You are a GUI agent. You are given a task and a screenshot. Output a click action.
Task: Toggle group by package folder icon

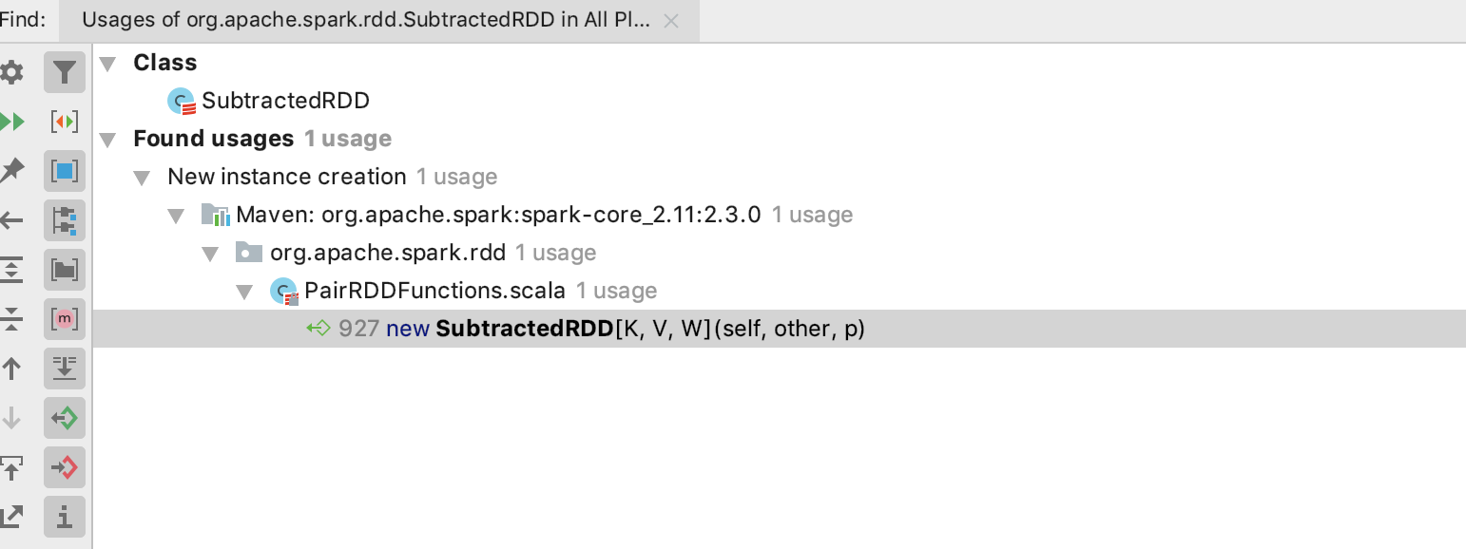click(x=65, y=270)
